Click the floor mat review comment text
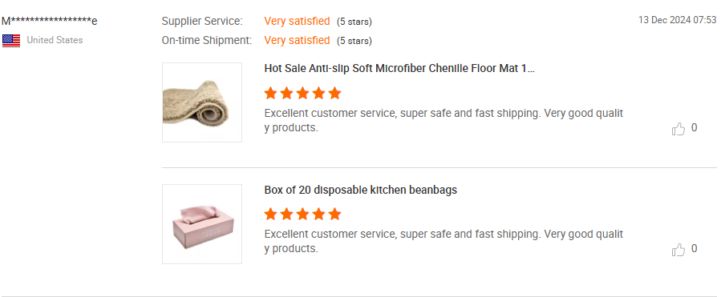Screen dimensions: 721x297 [x=444, y=121]
